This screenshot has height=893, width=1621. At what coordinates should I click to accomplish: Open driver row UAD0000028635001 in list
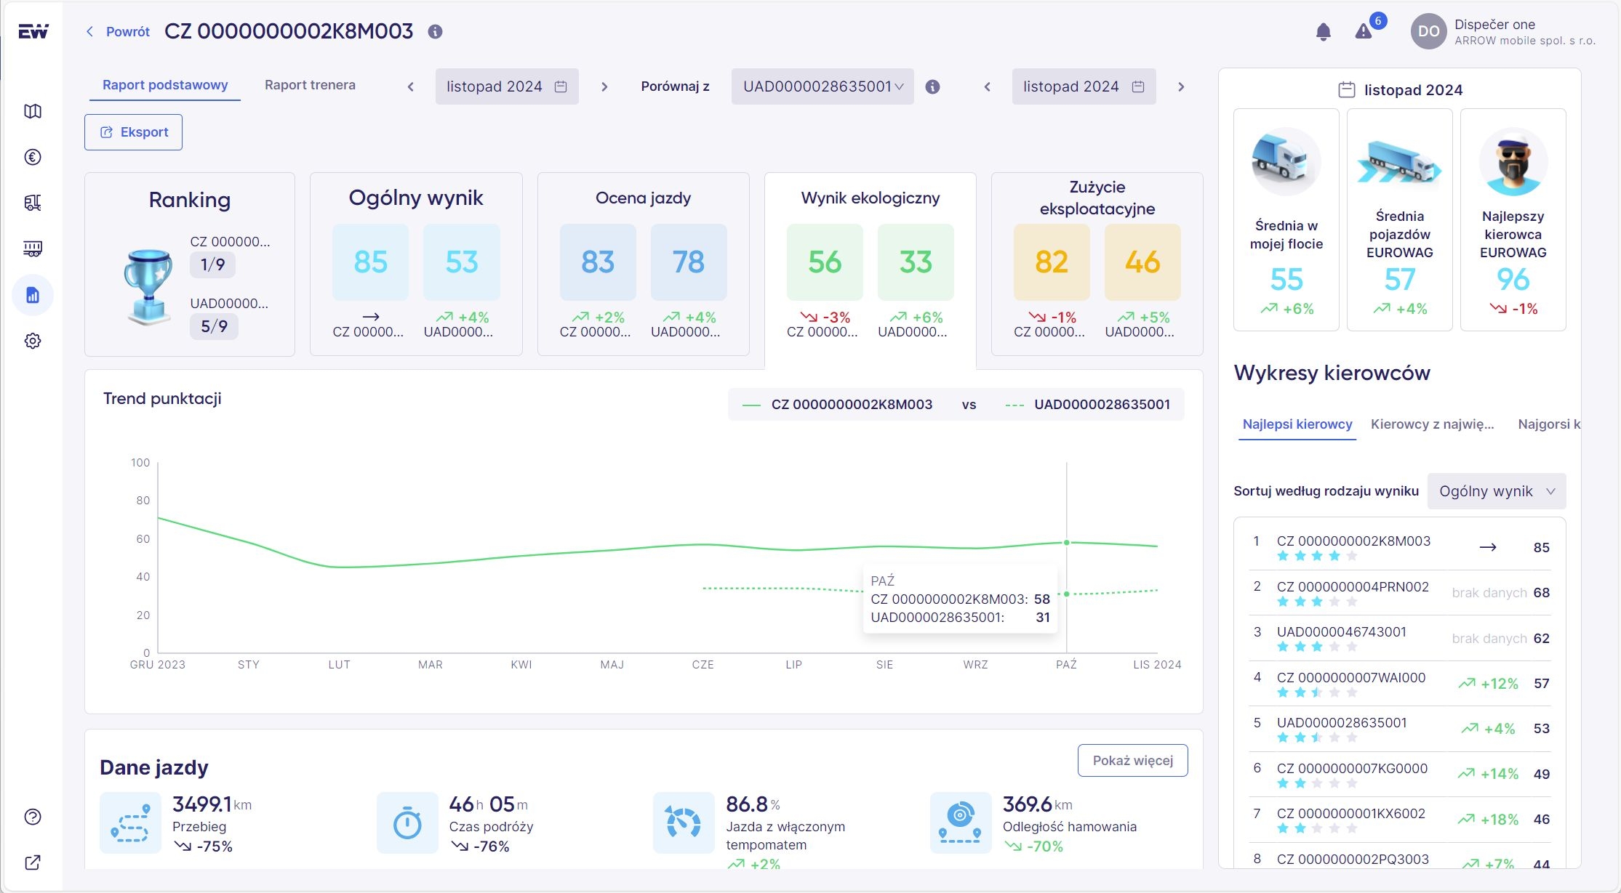click(1400, 729)
